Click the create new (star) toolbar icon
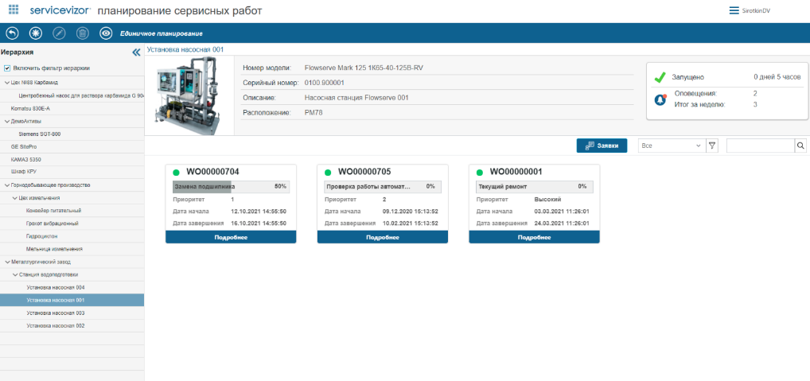This screenshot has width=810, height=381. (x=36, y=33)
